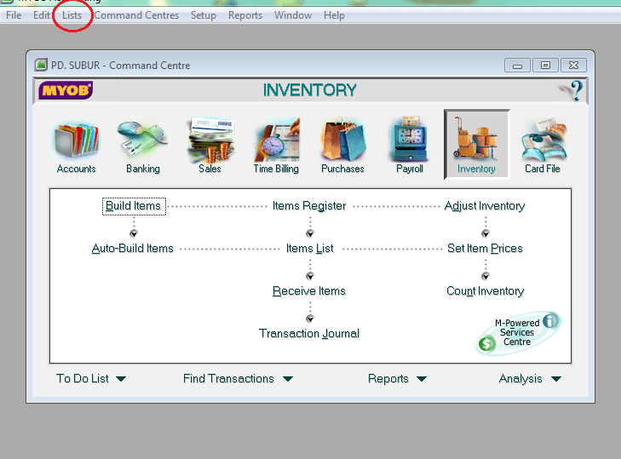This screenshot has width=621, height=459.
Task: Open the Help menu
Action: coord(334,15)
